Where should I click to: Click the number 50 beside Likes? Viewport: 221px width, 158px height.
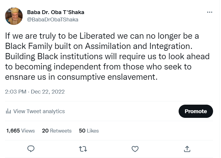[82, 131]
